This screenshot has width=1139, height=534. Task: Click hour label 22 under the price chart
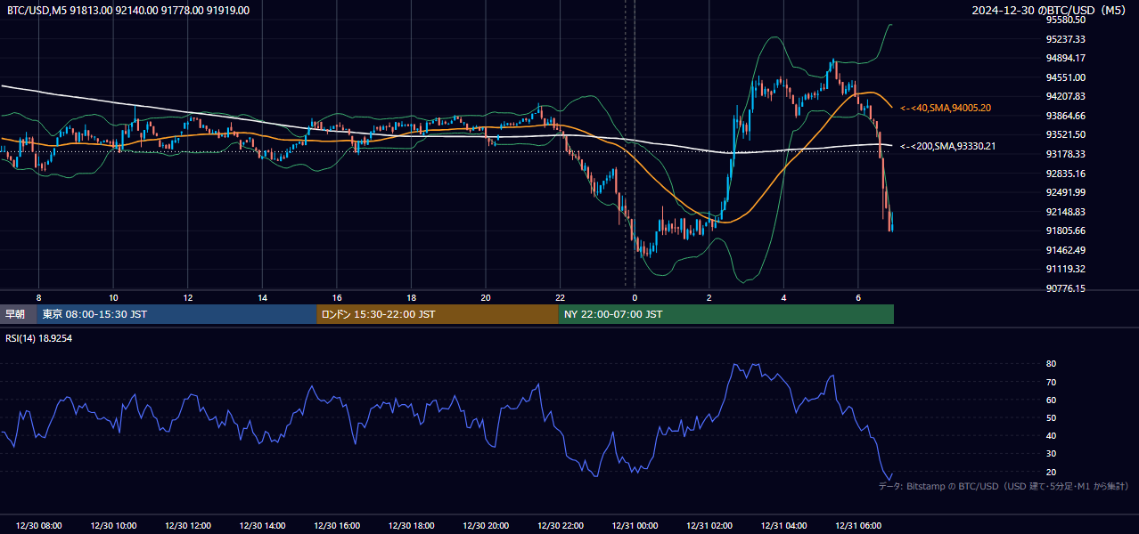point(560,297)
